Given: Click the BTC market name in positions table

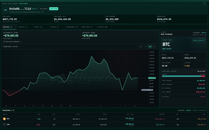Looking at the screenshot, I should point(8,119).
